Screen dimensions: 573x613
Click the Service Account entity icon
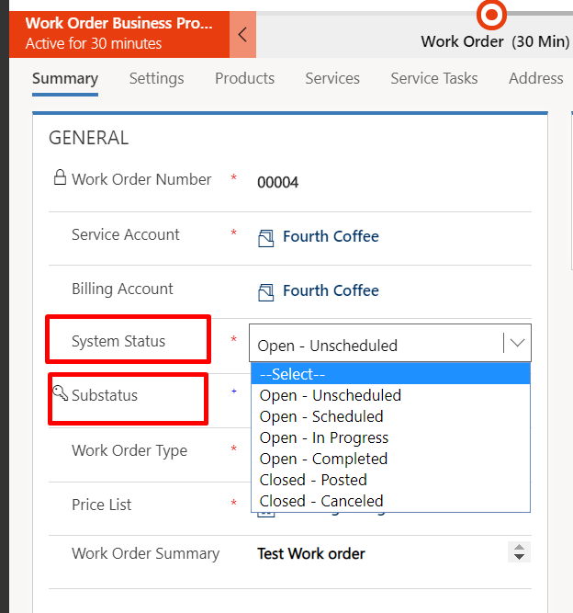click(x=266, y=238)
